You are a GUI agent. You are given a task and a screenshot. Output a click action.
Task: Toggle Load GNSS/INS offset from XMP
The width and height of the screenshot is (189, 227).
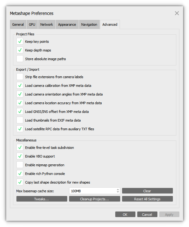pos(20,111)
